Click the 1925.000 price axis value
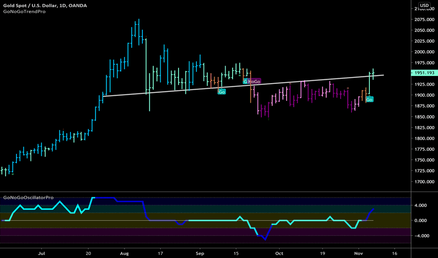 tap(424, 84)
